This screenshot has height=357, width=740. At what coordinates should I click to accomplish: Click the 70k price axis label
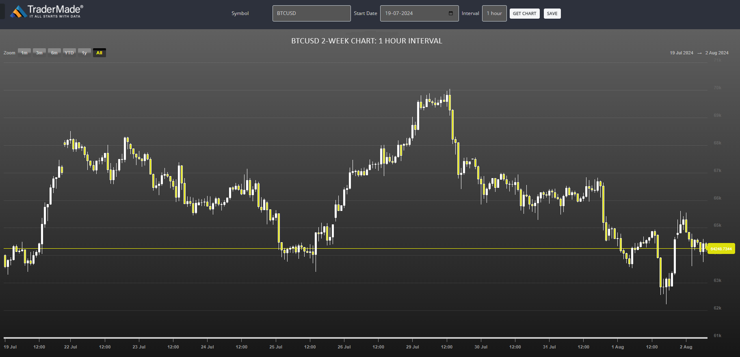tap(717, 88)
